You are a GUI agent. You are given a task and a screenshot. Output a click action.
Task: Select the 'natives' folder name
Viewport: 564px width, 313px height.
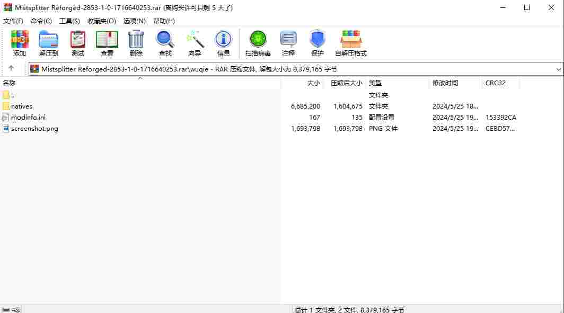(x=22, y=106)
